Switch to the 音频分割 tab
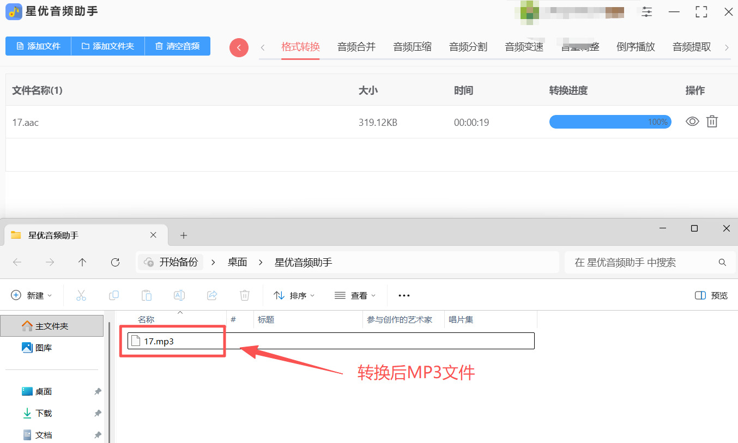738x443 pixels. coord(468,47)
